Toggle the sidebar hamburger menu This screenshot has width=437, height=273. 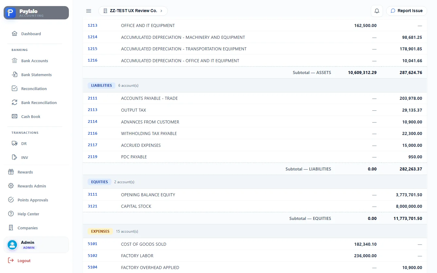(89, 11)
